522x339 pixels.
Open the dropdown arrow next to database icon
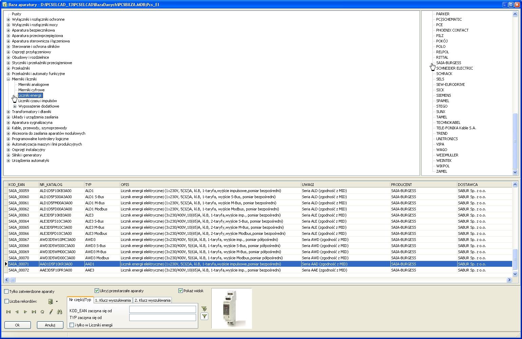pyautogui.click(x=57, y=301)
